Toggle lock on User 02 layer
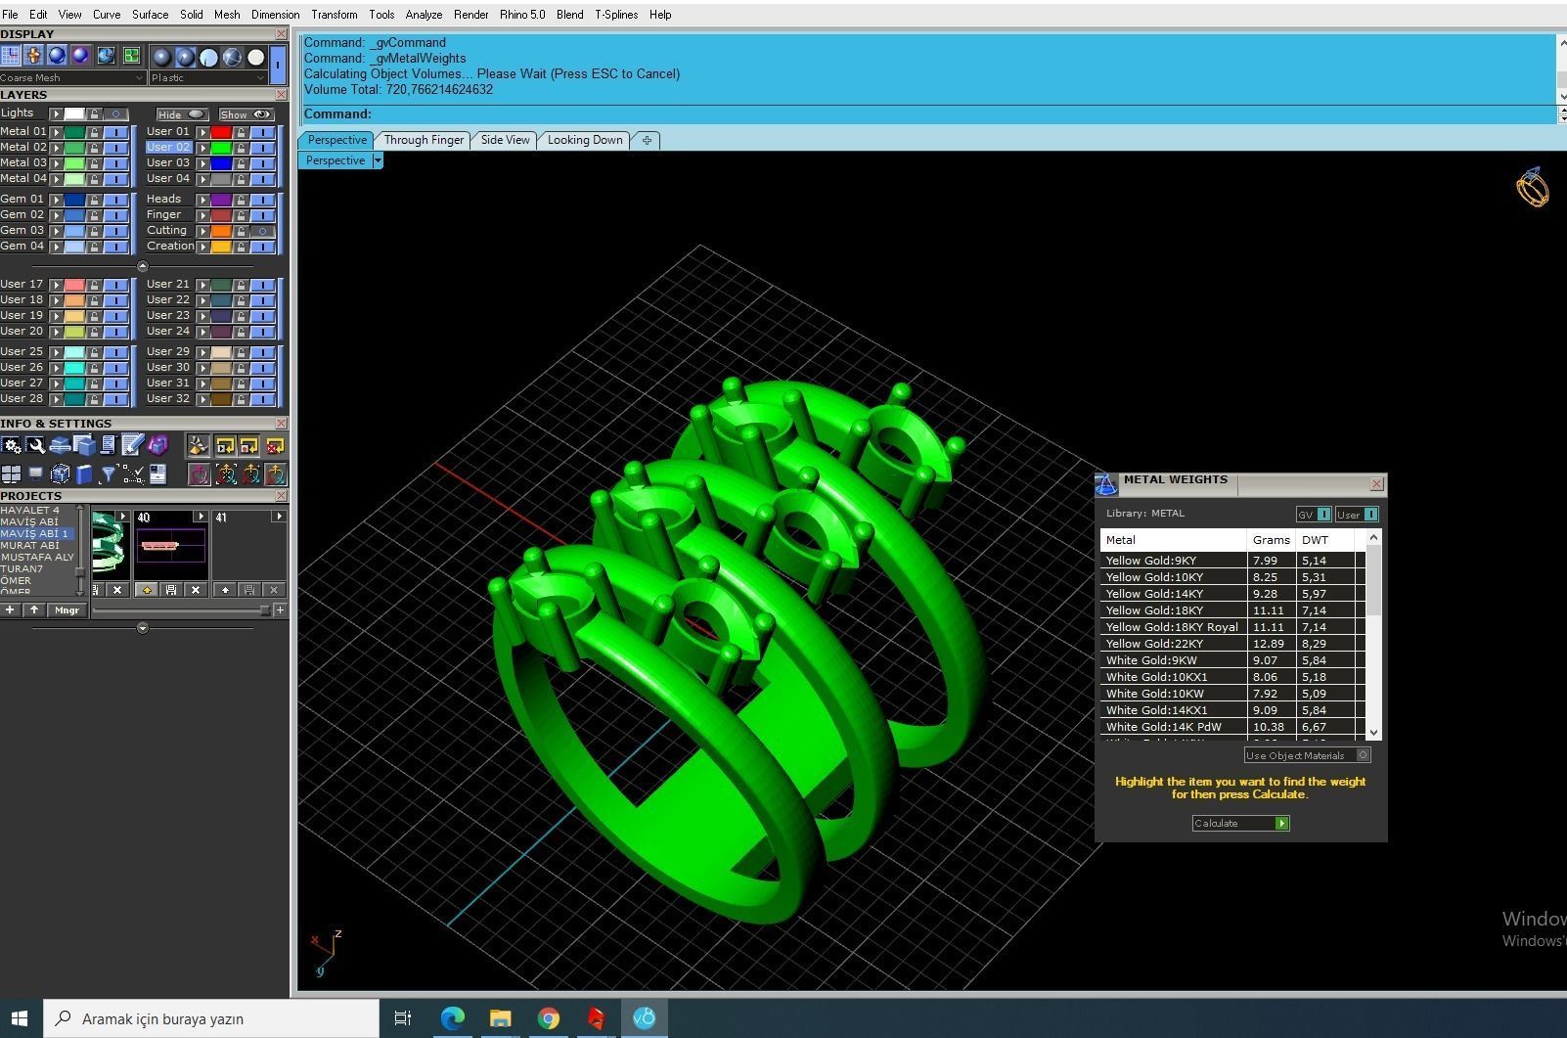Image resolution: width=1567 pixels, height=1038 pixels. point(241,148)
